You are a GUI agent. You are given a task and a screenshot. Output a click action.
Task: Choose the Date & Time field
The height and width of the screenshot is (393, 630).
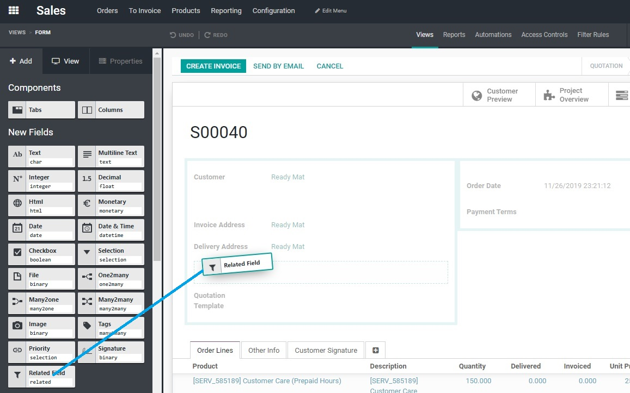click(x=111, y=230)
